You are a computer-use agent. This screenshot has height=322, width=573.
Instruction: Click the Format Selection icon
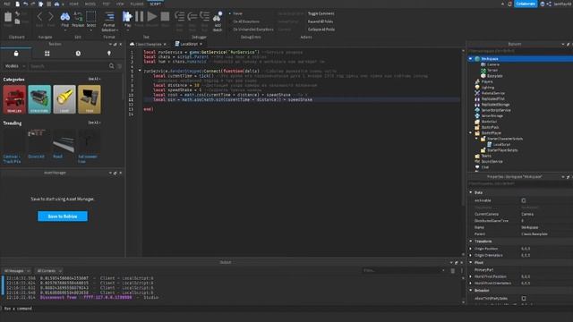[x=109, y=16]
